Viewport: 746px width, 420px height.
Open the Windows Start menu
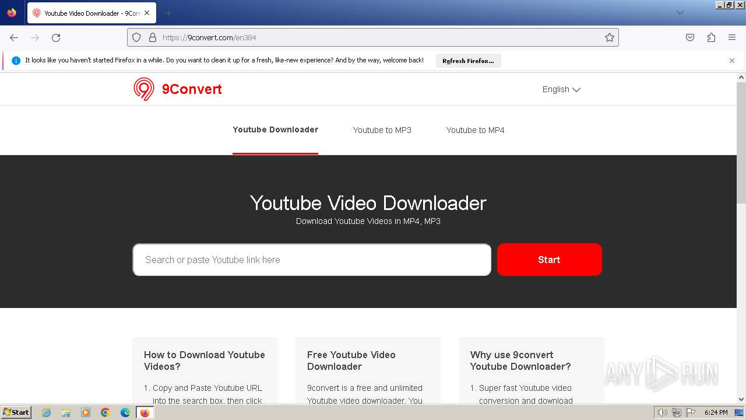16,412
